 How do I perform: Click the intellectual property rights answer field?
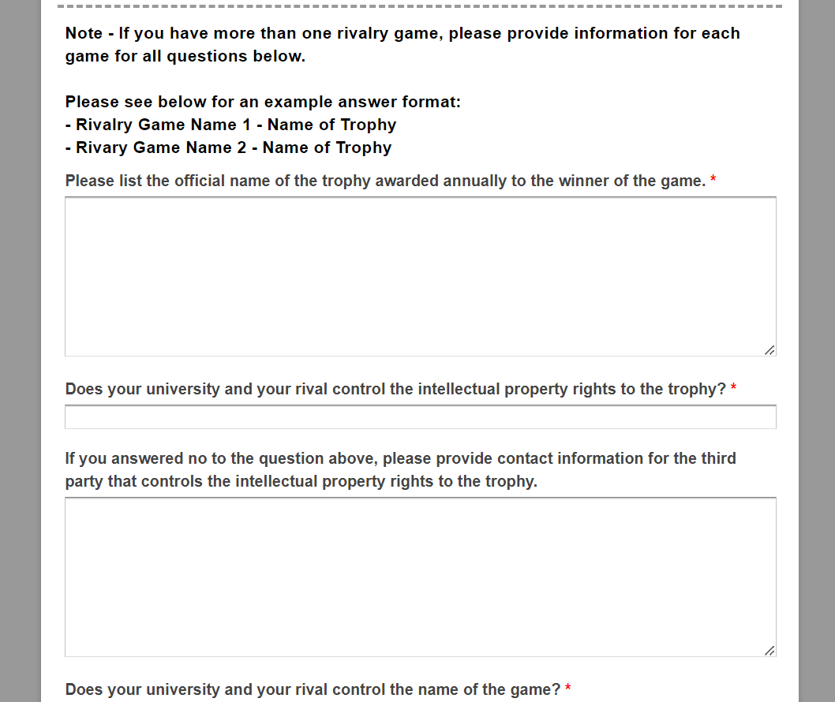click(x=420, y=416)
